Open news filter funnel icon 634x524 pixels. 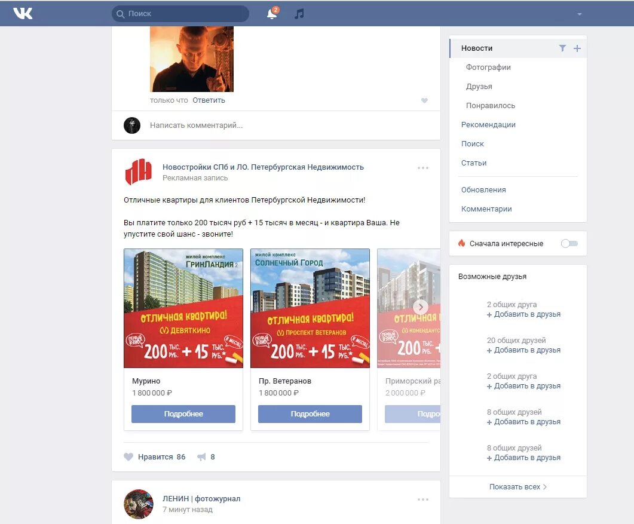point(562,48)
